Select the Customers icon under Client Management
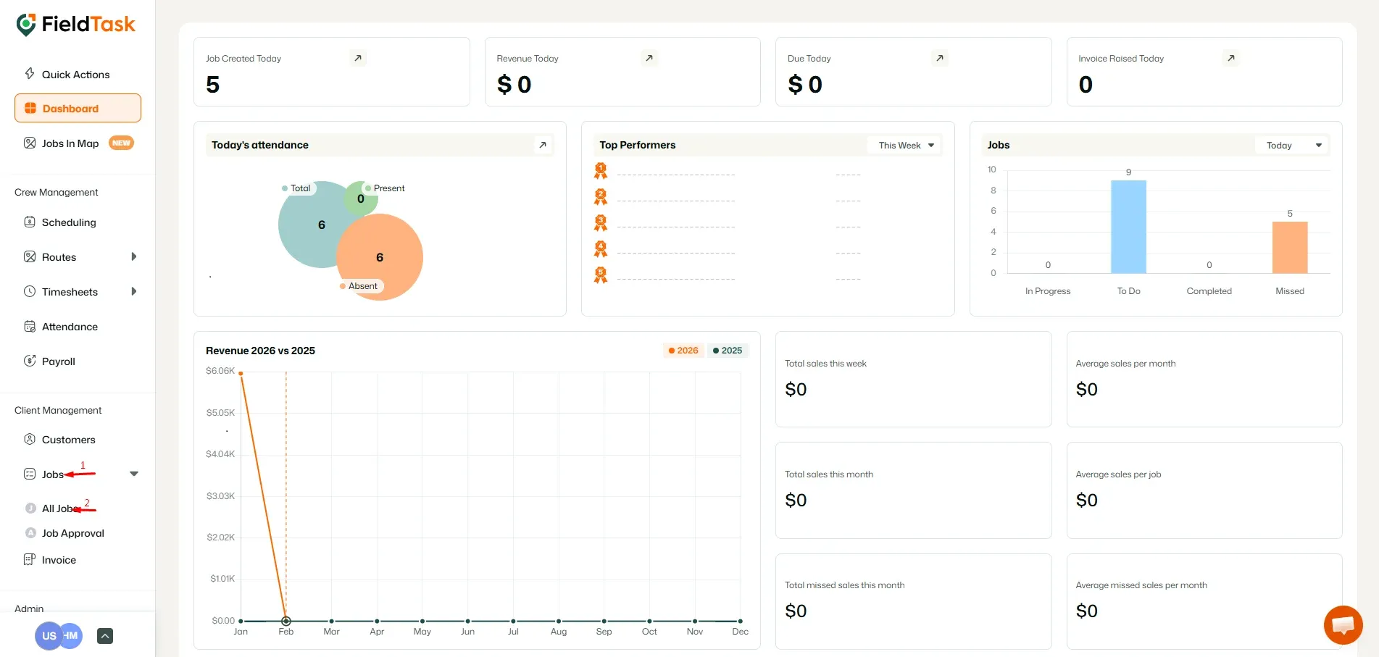 coord(29,440)
